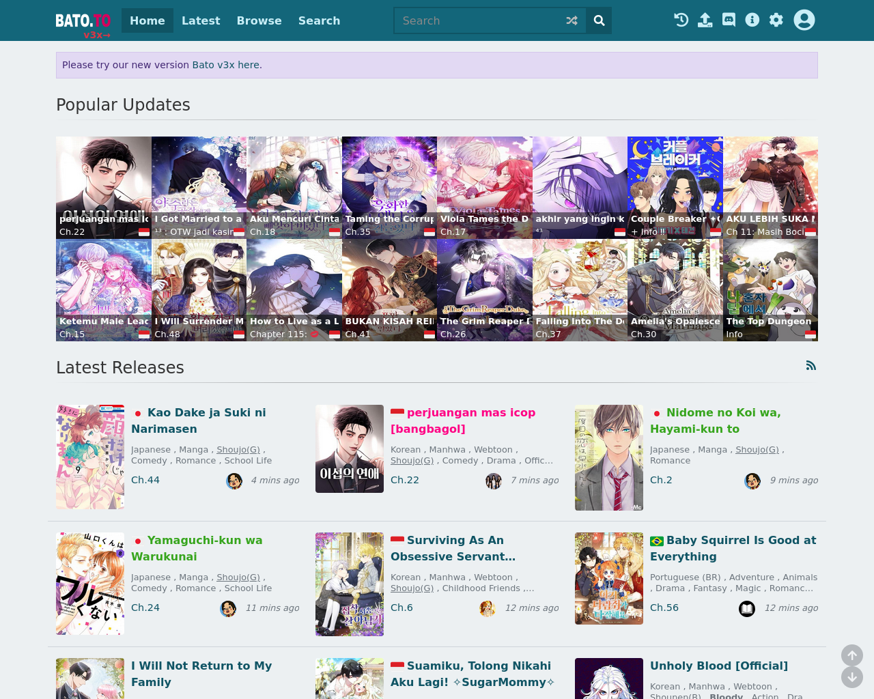Open the Discord icon link

click(x=729, y=20)
